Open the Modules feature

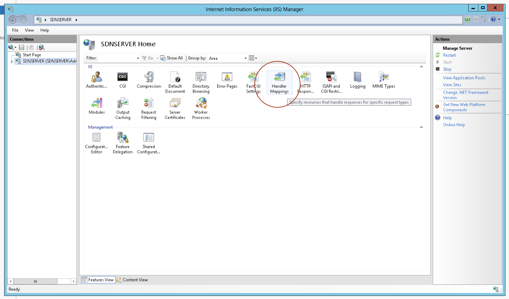pos(96,106)
